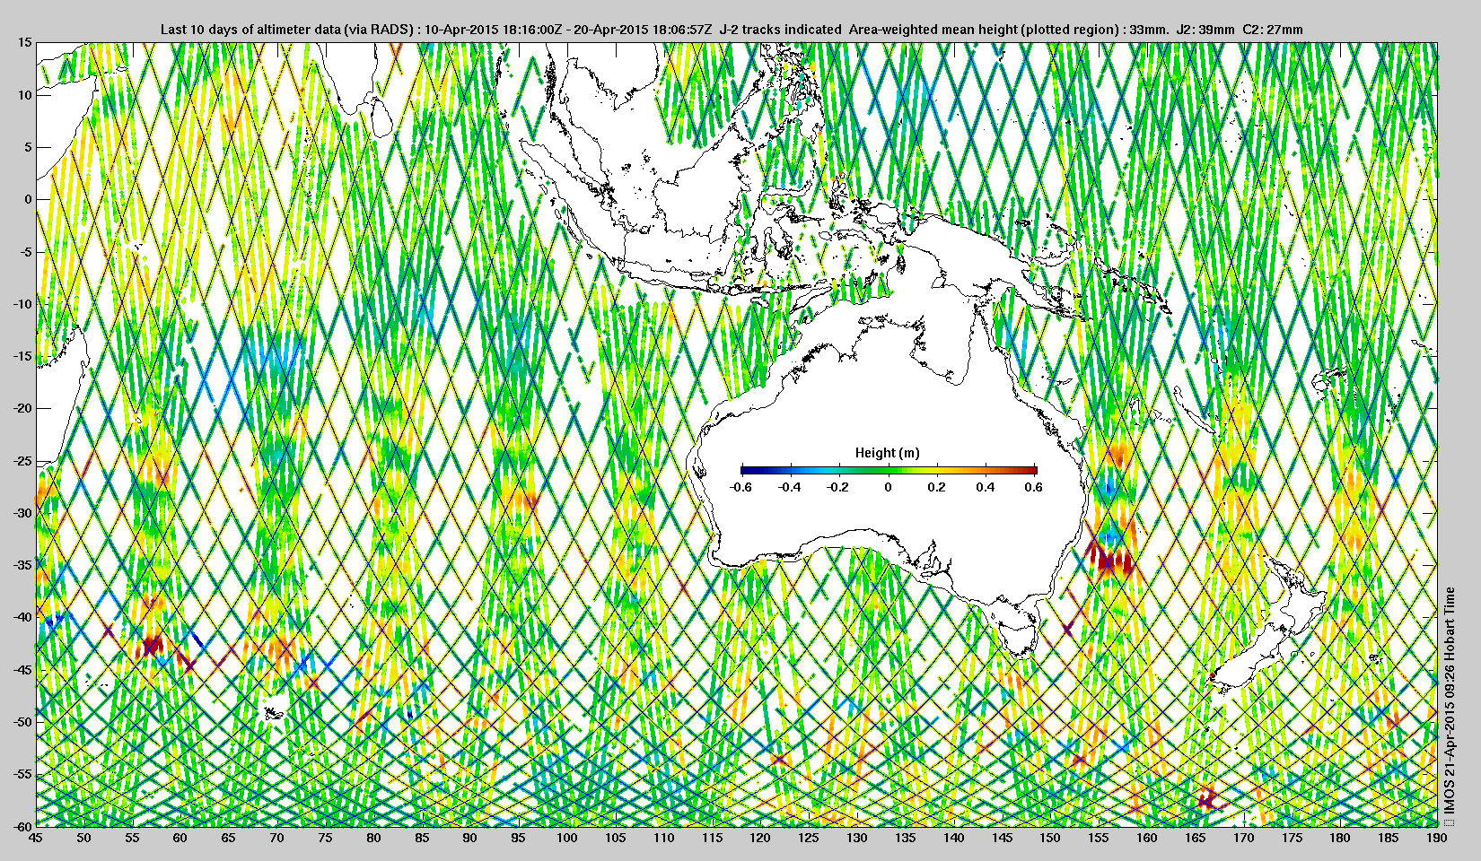Viewport: 1481px width, 861px height.
Task: Click the vertical 'IMOS 21-Apr-2015 09:26 Hobart Time' stamp
Action: (1450, 700)
